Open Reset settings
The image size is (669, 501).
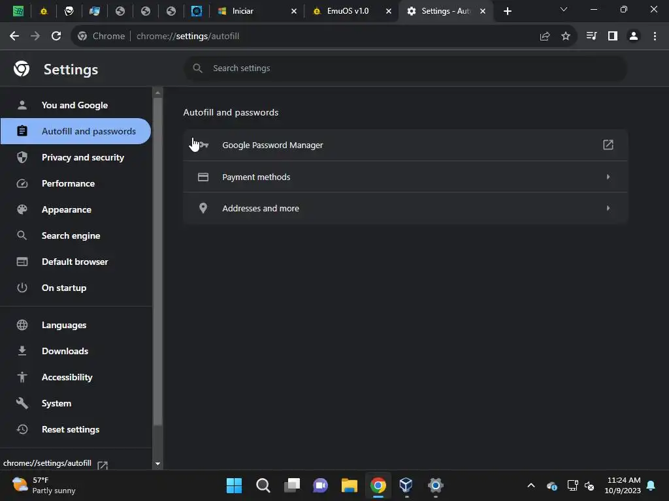pos(76,429)
